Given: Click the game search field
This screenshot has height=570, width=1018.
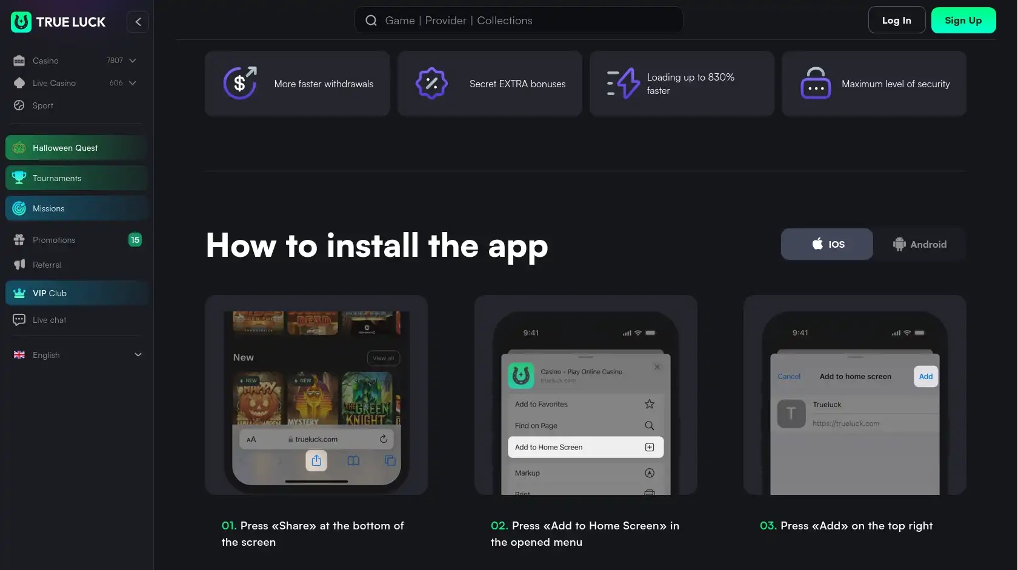Looking at the screenshot, I should (519, 21).
